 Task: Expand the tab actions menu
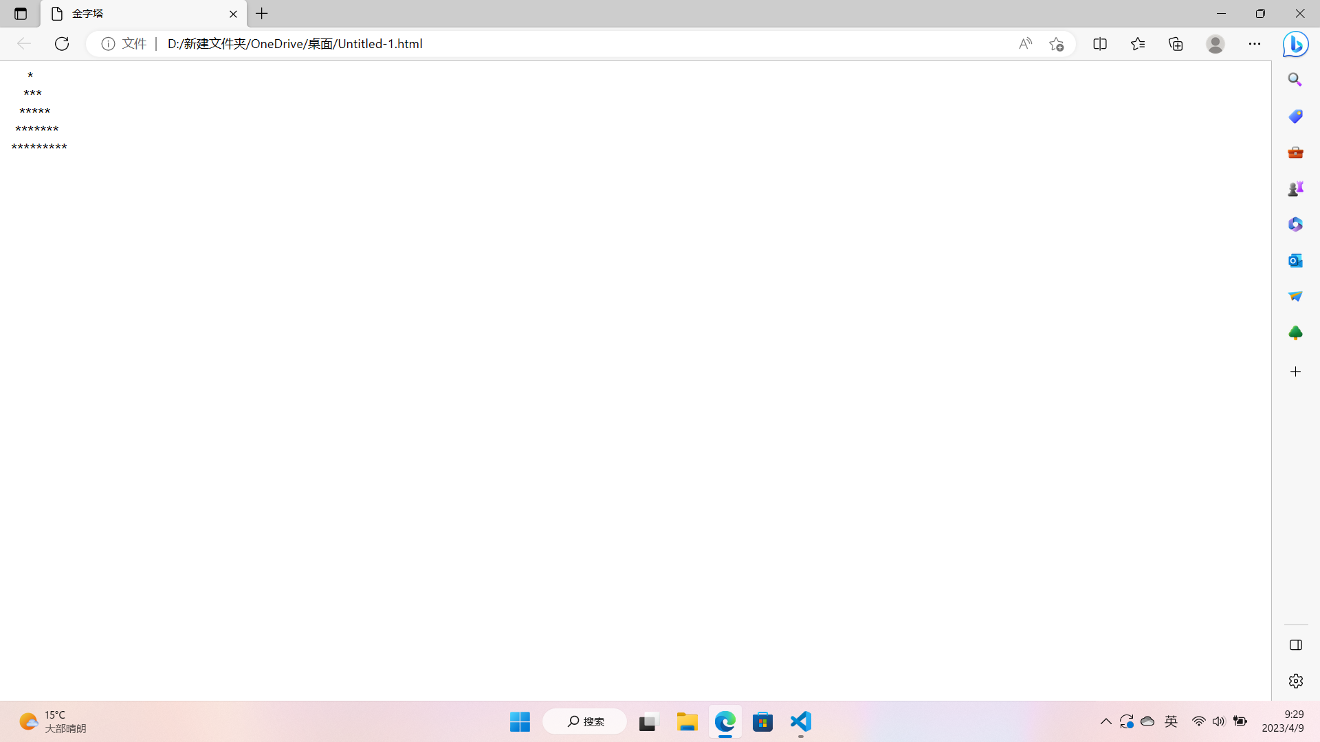pyautogui.click(x=21, y=14)
